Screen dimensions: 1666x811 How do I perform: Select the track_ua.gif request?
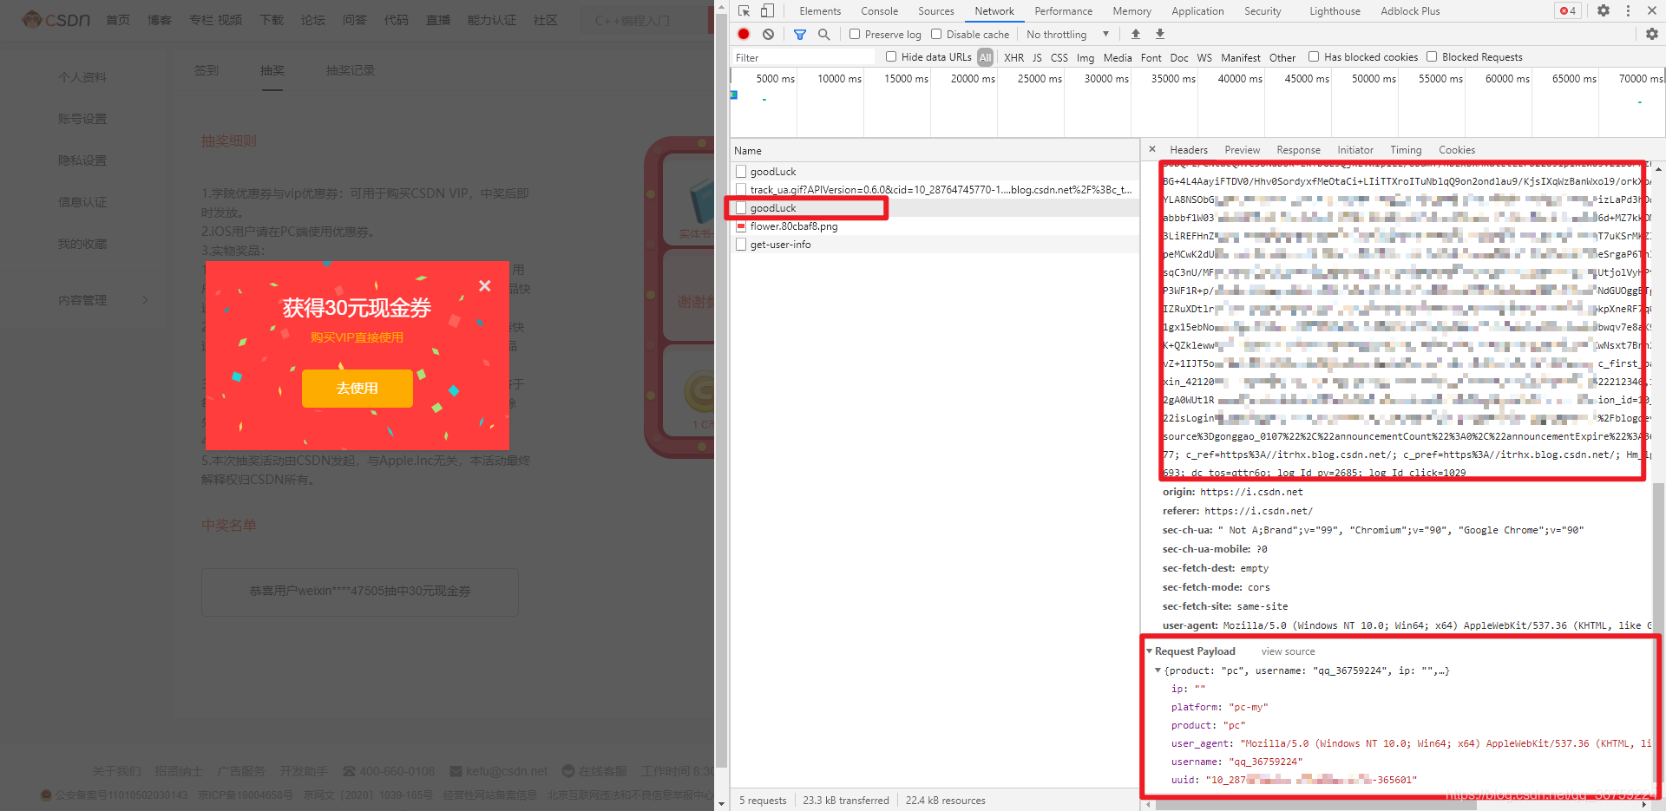[x=935, y=190]
